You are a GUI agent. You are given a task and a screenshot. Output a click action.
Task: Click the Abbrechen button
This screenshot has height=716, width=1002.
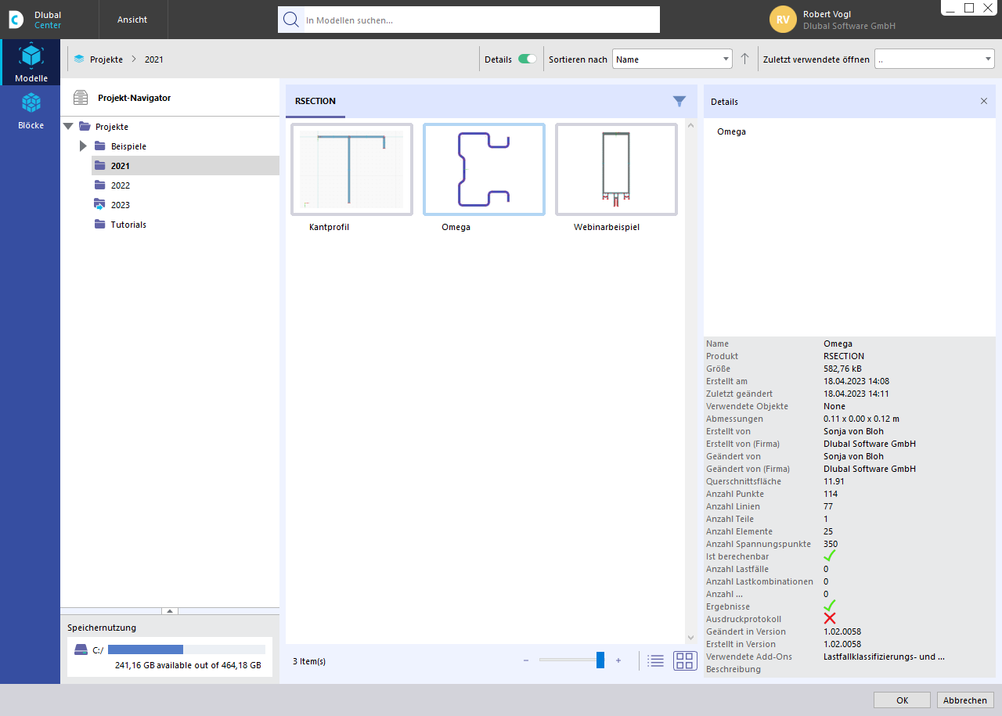coord(965,700)
